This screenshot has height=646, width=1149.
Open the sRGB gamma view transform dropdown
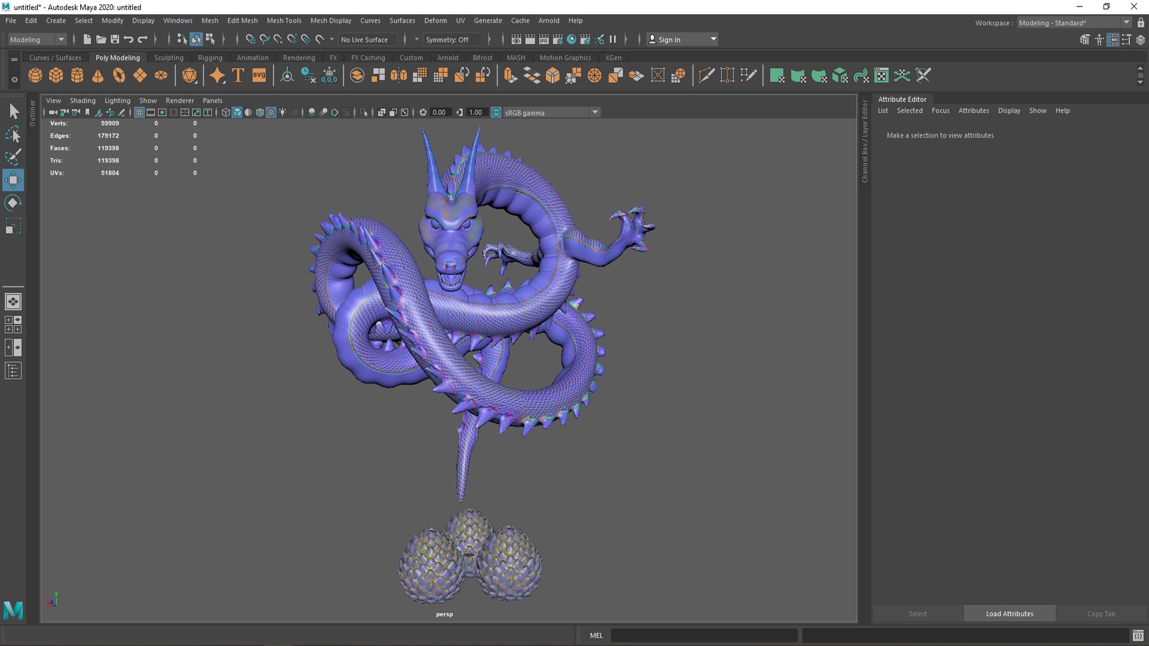pos(552,112)
